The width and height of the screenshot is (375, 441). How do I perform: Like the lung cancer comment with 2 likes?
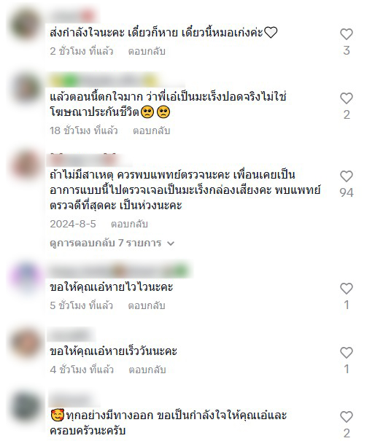tap(347, 98)
